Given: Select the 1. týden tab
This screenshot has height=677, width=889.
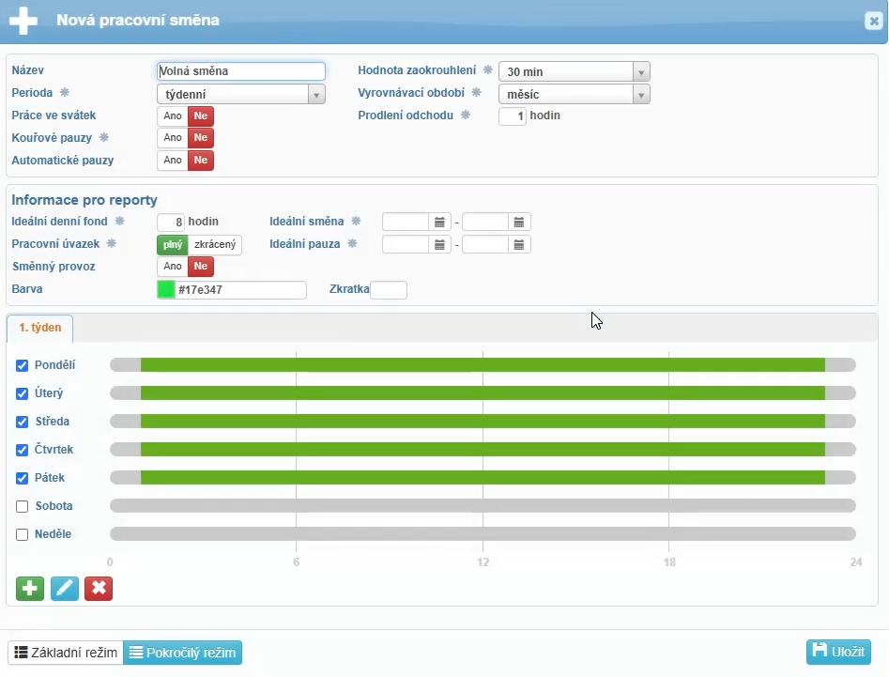Looking at the screenshot, I should [40, 329].
